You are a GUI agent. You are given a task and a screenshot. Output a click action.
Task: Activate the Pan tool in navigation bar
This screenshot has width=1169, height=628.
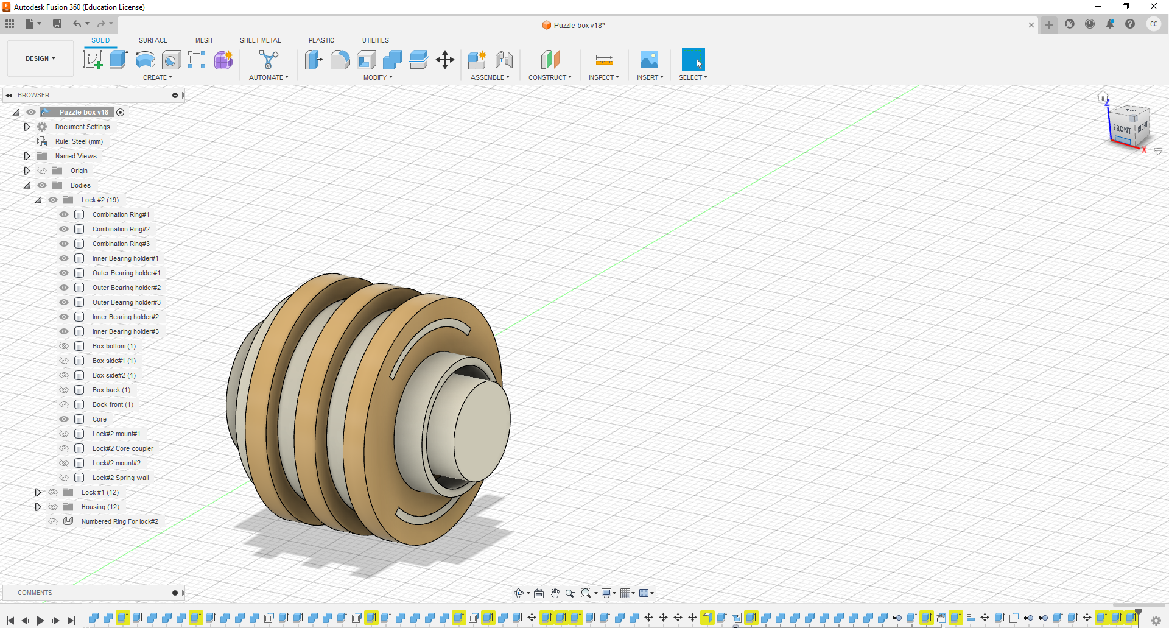pyautogui.click(x=555, y=593)
